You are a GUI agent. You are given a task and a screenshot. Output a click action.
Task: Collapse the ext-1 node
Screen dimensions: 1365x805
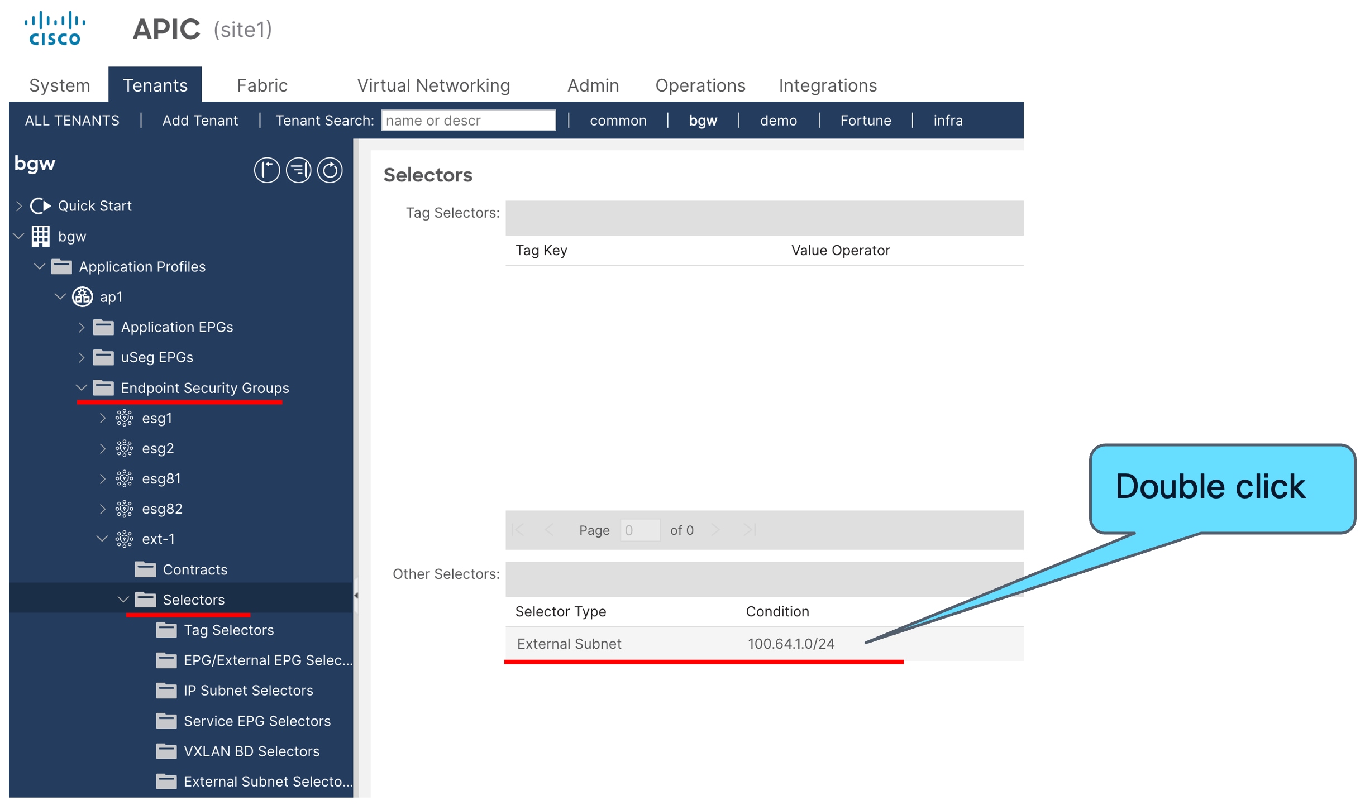click(102, 539)
